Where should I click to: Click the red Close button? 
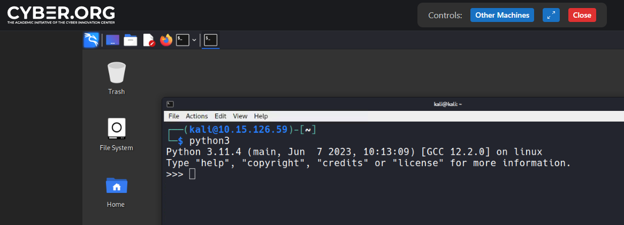click(x=582, y=15)
